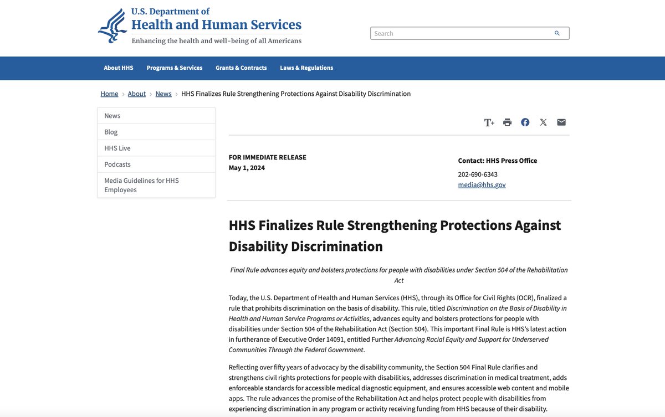
Task: Click the Contact: HHS Press Office text
Action: coord(497,161)
